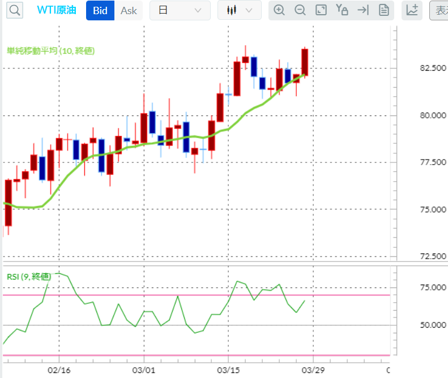Click the 03/15 date label

tap(228, 370)
